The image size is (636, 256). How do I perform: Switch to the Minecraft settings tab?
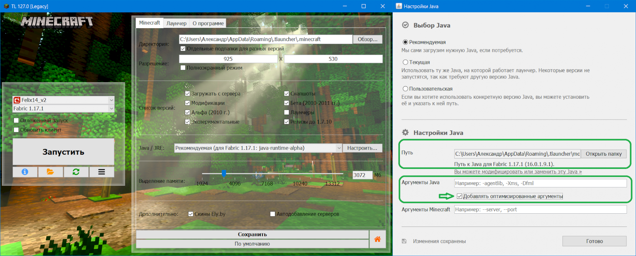coord(149,23)
